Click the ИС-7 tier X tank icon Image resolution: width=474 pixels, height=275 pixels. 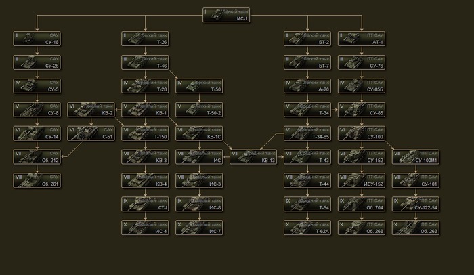pos(199,228)
